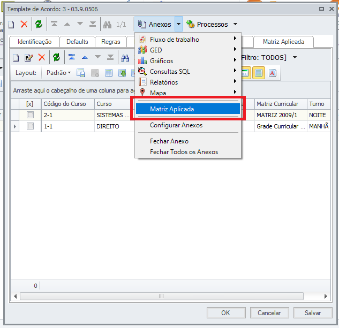Switch to the Regras tab
This screenshot has width=339, height=328.
click(x=111, y=42)
